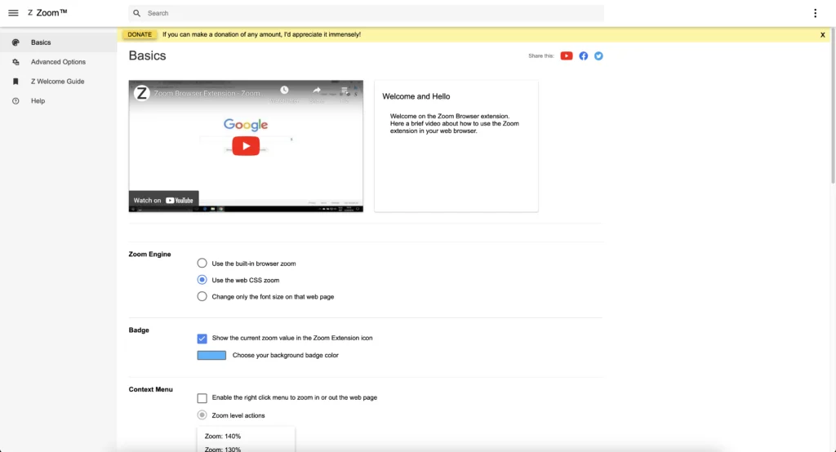Select Use the web CSS zoom
Image resolution: width=836 pixels, height=452 pixels.
coord(202,280)
